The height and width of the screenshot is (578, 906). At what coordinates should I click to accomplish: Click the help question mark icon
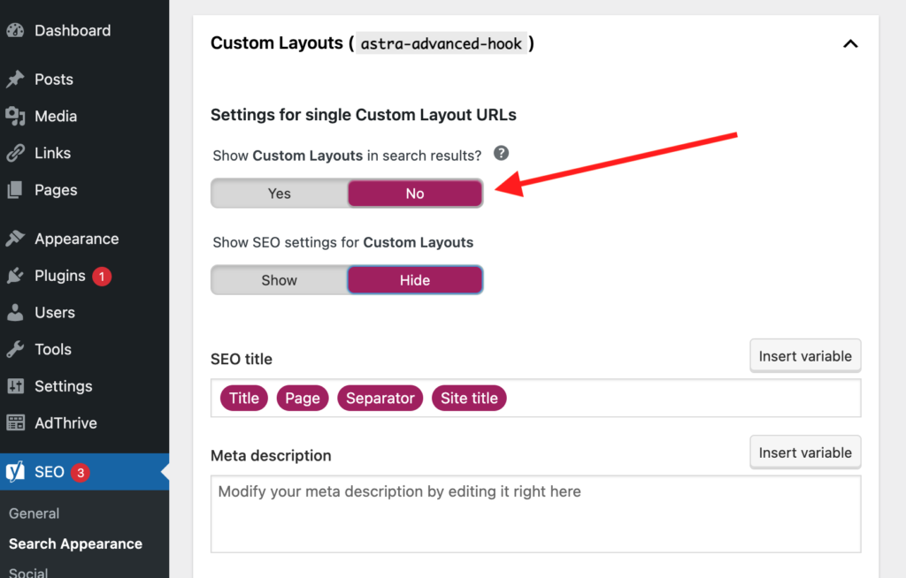[x=501, y=153]
